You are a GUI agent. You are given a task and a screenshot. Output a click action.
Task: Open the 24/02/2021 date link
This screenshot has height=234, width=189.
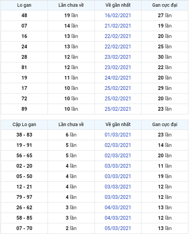(118, 78)
